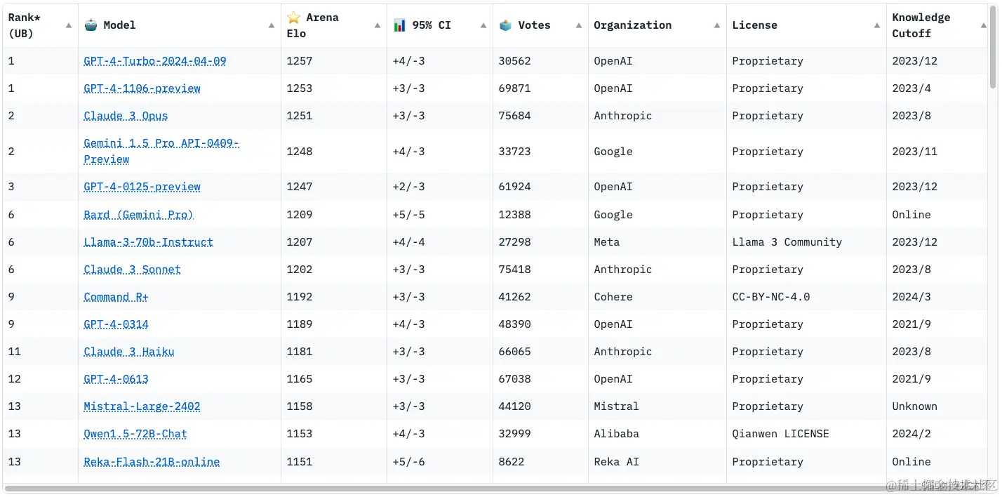Select the 2024/2 knowledge cutoff cell

(x=911, y=434)
